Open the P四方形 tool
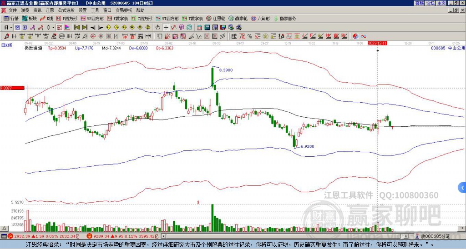The image size is (466, 249). (x=67, y=18)
